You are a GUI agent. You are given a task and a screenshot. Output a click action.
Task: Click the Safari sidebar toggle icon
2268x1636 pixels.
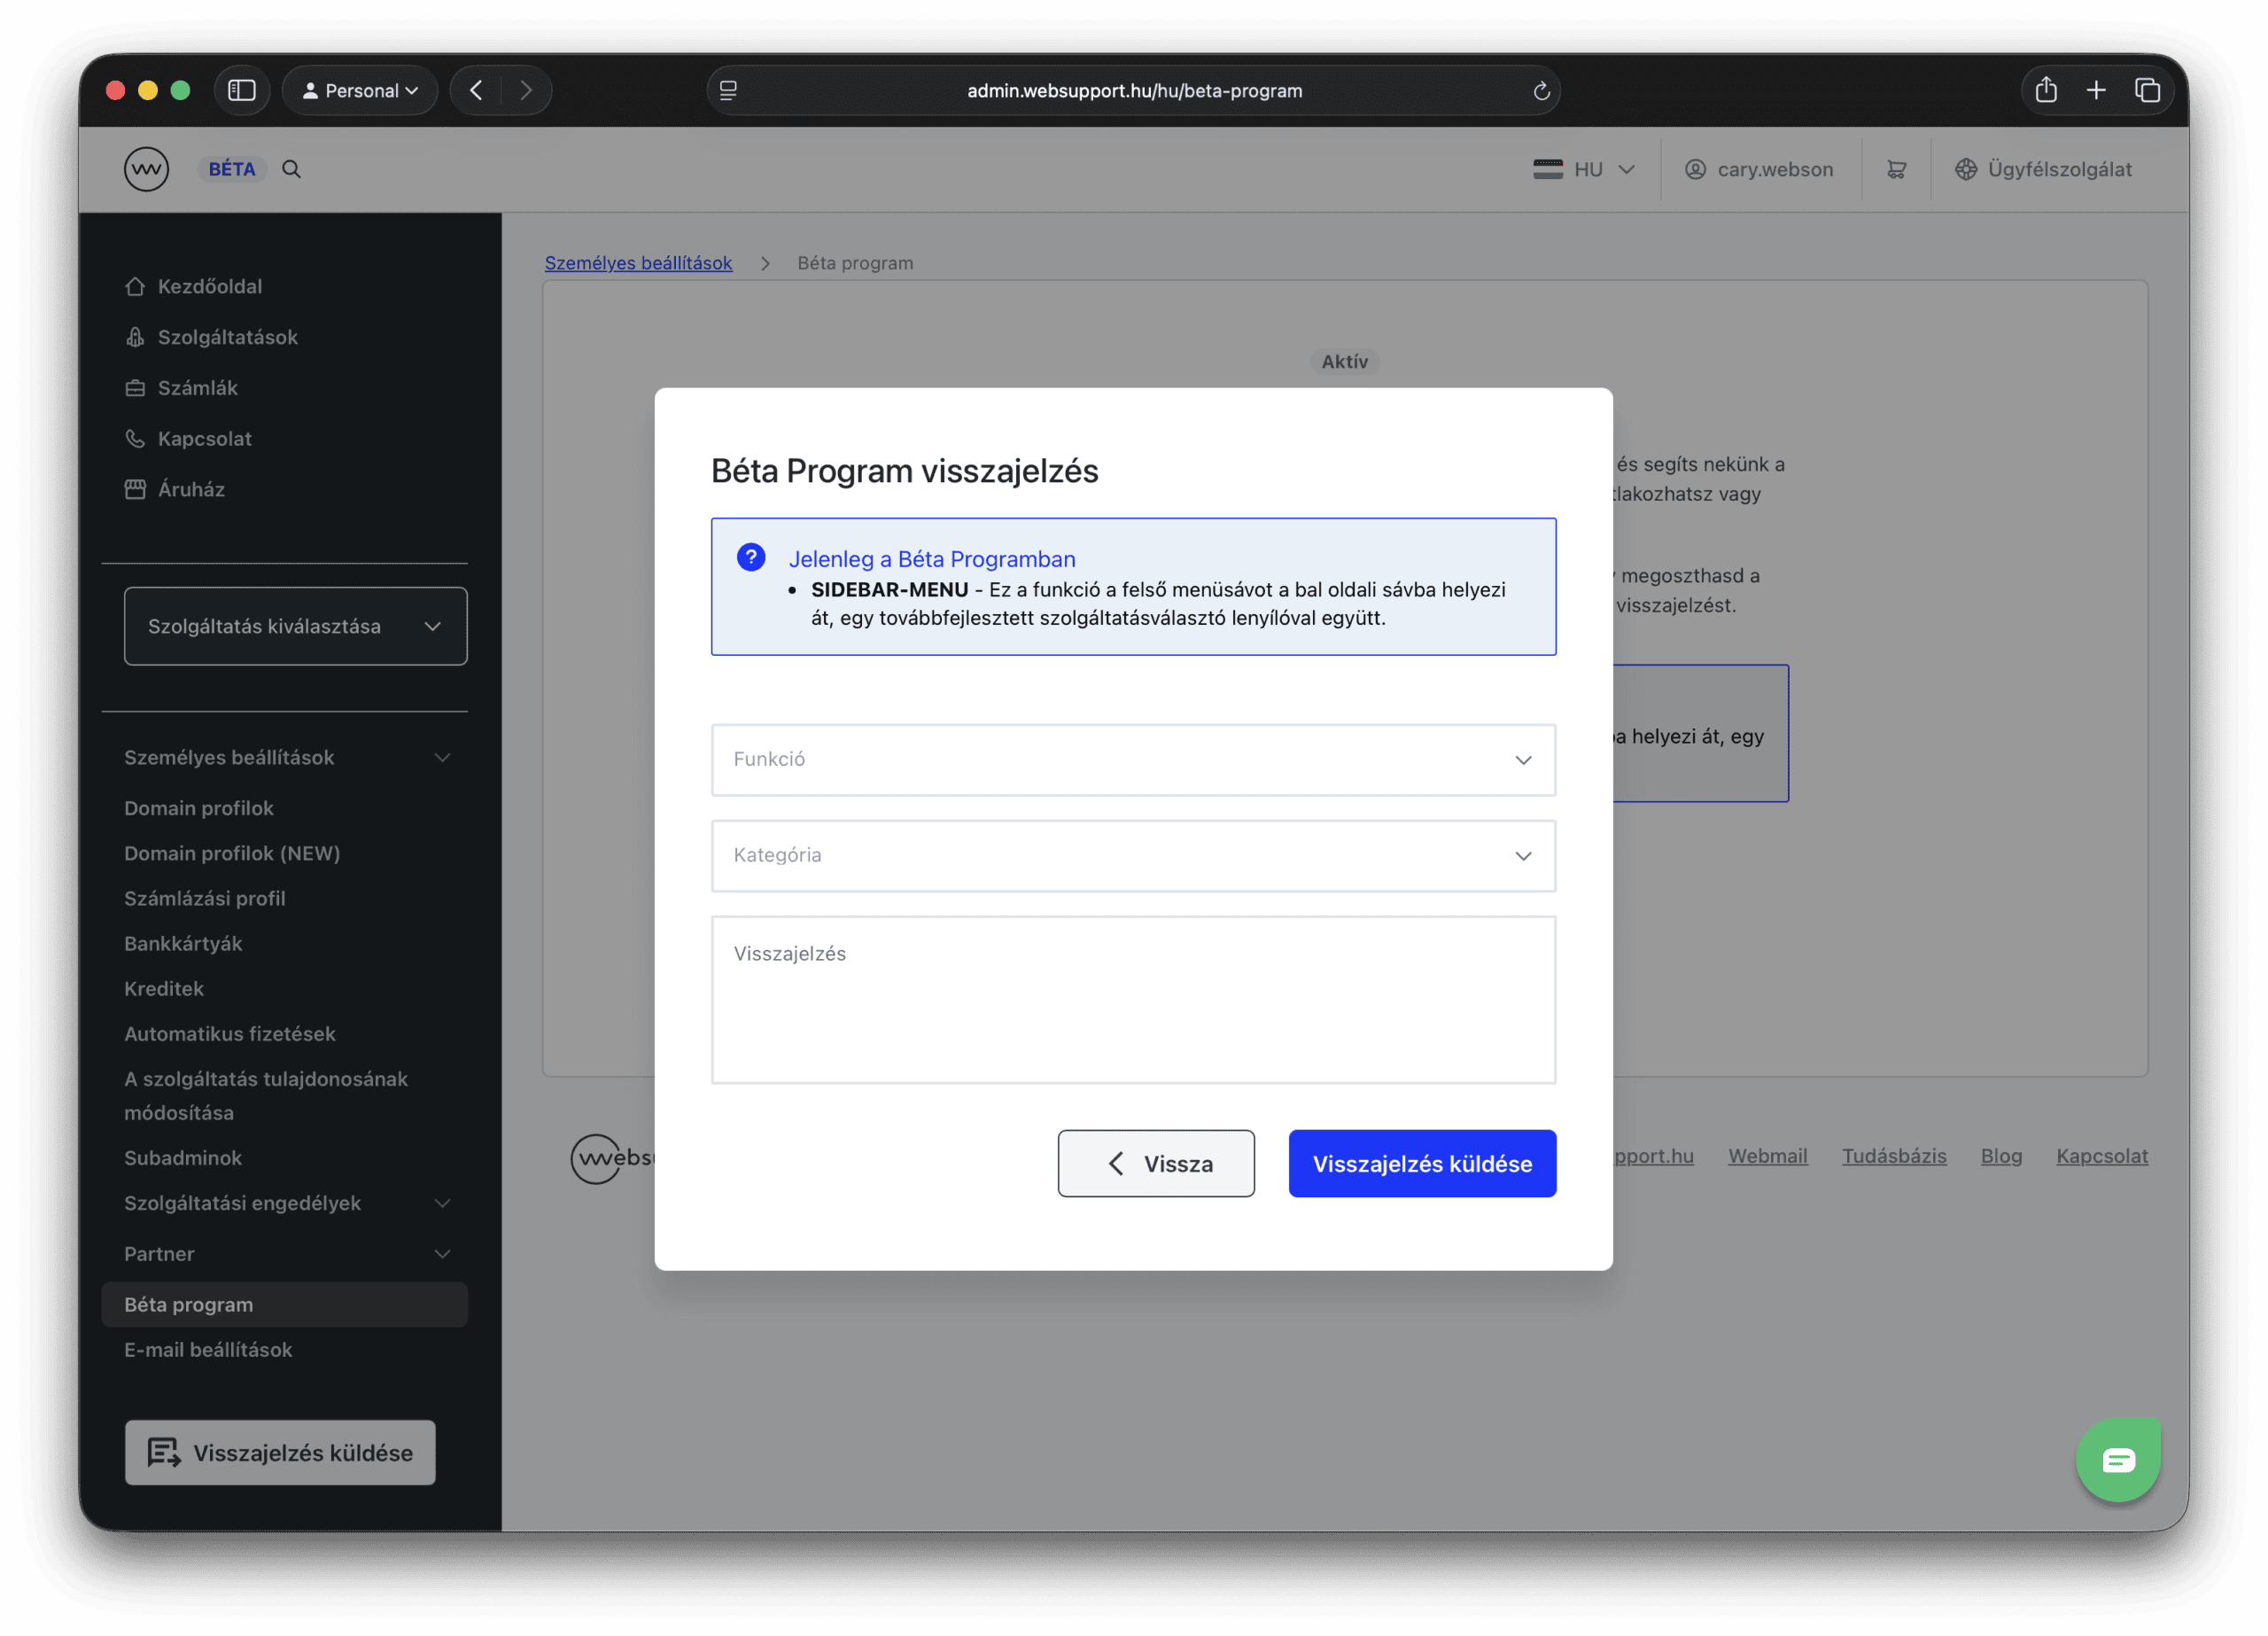click(242, 90)
